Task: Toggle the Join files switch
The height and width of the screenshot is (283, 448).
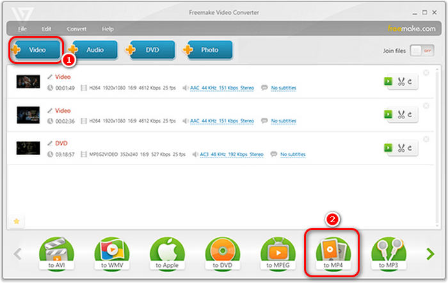Action: (x=422, y=51)
